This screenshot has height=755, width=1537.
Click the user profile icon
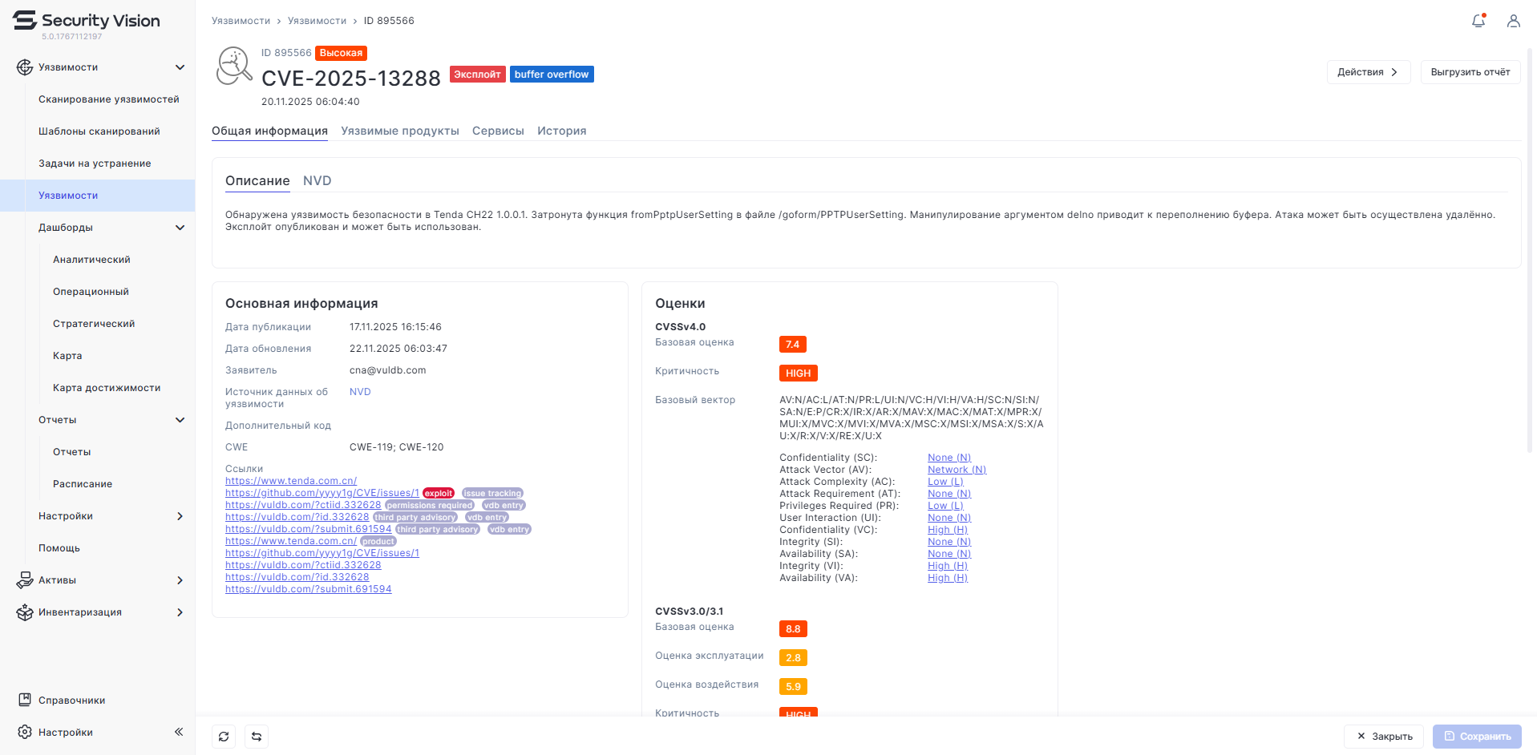tap(1513, 21)
